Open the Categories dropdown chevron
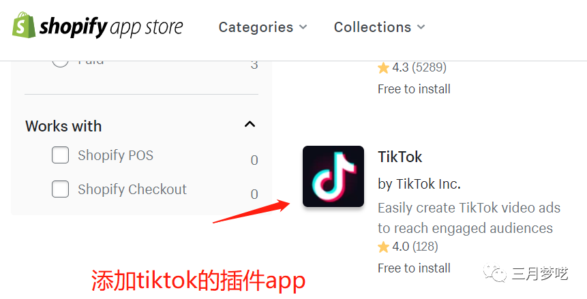The image size is (587, 299). click(x=303, y=27)
